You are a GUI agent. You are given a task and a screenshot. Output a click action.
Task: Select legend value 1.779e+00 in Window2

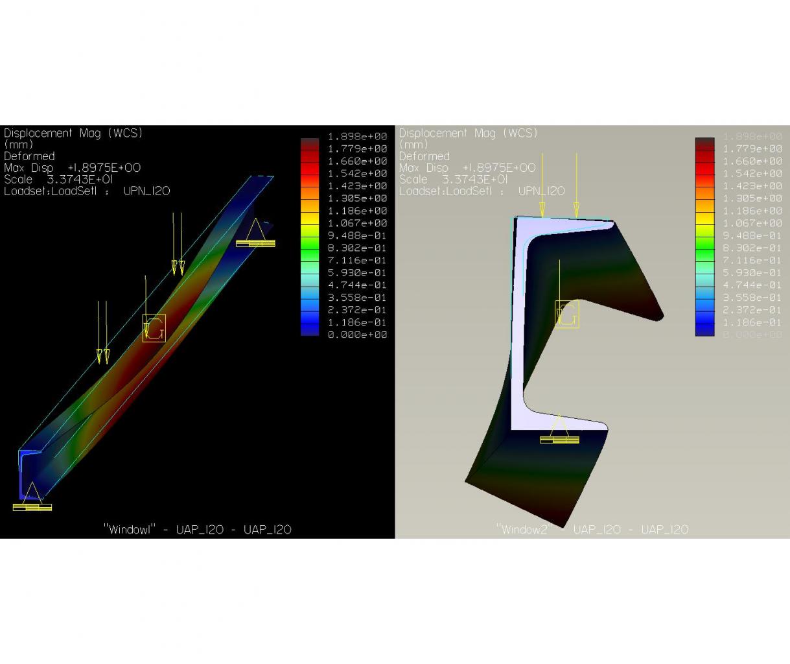(752, 148)
